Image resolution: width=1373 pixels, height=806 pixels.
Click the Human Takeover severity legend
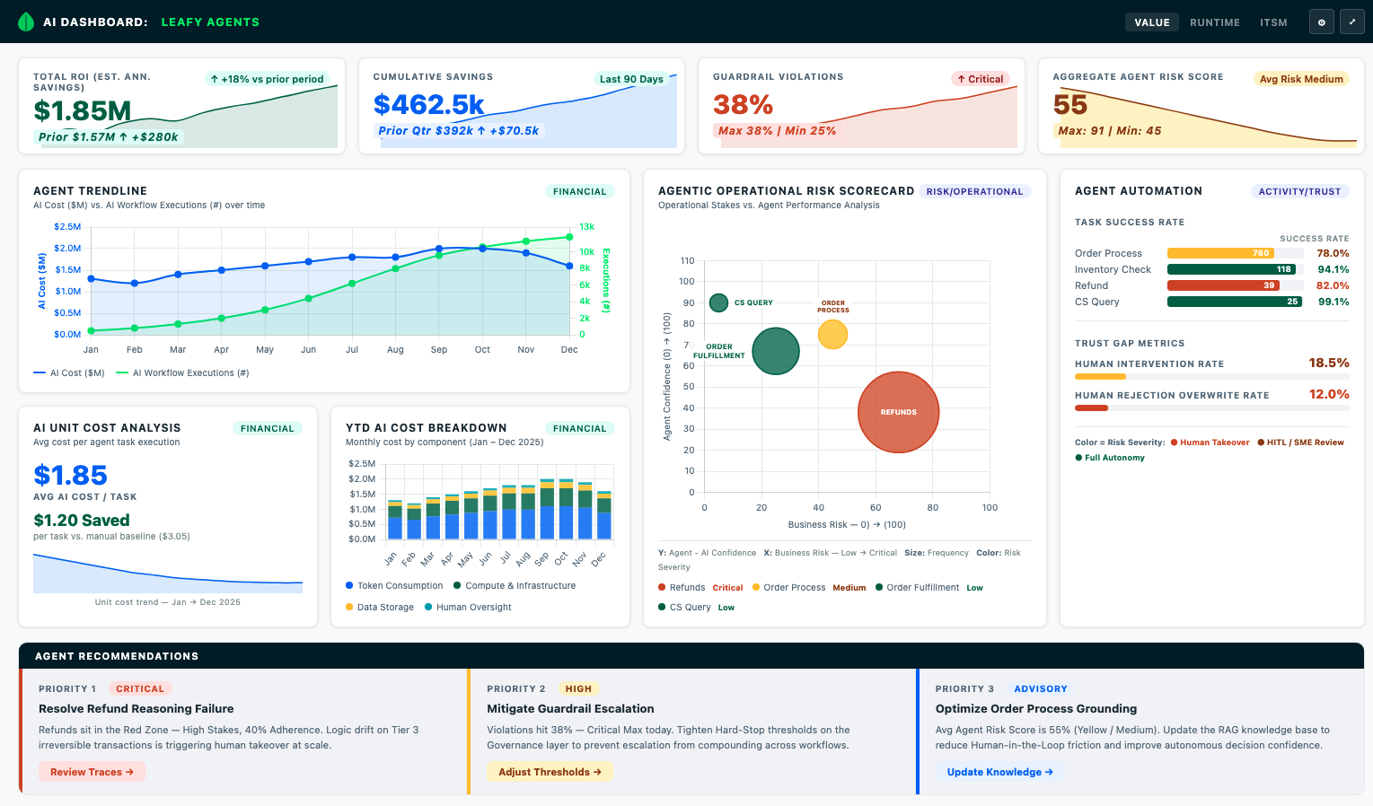click(x=1210, y=442)
